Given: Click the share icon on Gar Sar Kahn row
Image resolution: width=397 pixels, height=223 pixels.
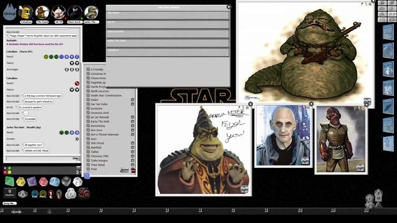Looking at the screenshot, I should click(132, 104).
